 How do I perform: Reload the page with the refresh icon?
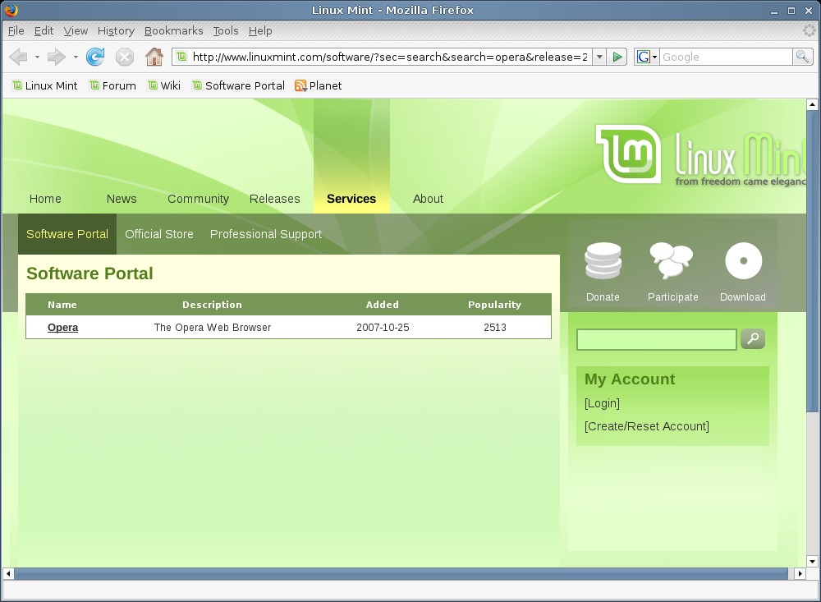pyautogui.click(x=95, y=57)
